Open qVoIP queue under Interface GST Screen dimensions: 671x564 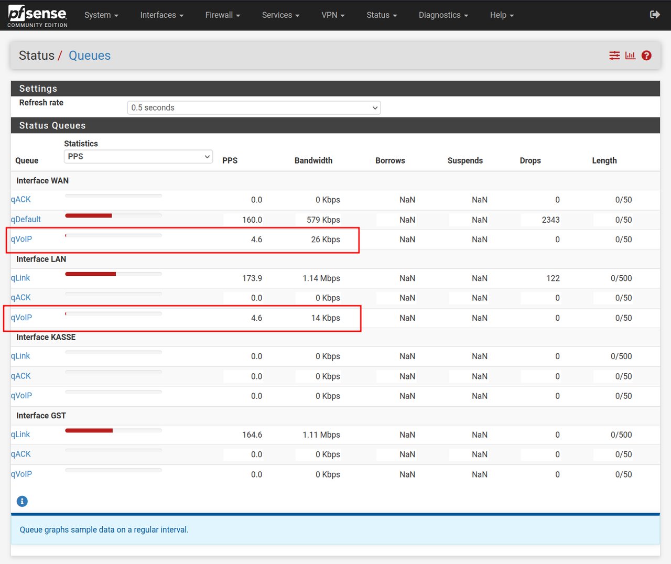pos(21,474)
